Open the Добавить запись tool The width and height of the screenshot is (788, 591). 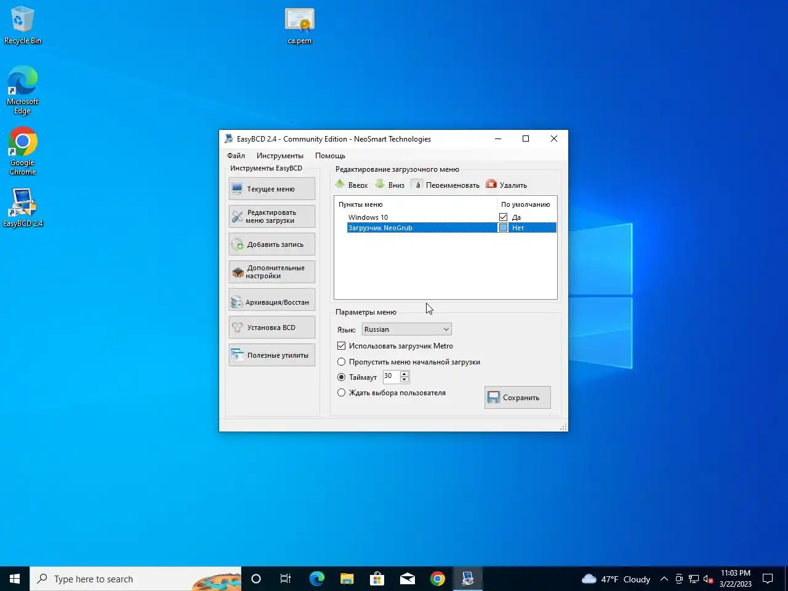coord(271,244)
